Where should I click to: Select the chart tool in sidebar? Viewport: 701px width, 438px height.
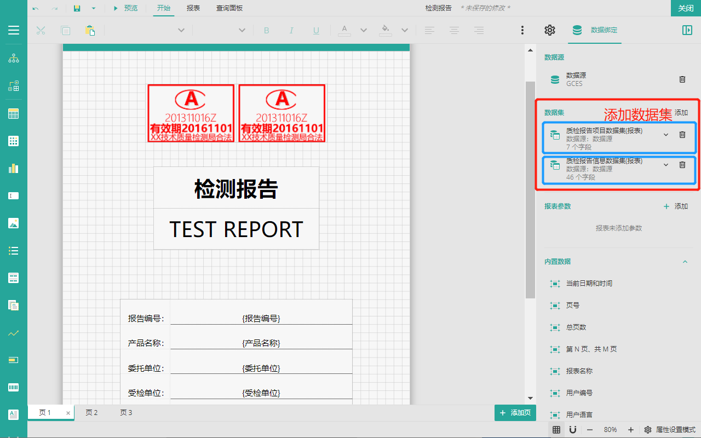coord(14,169)
